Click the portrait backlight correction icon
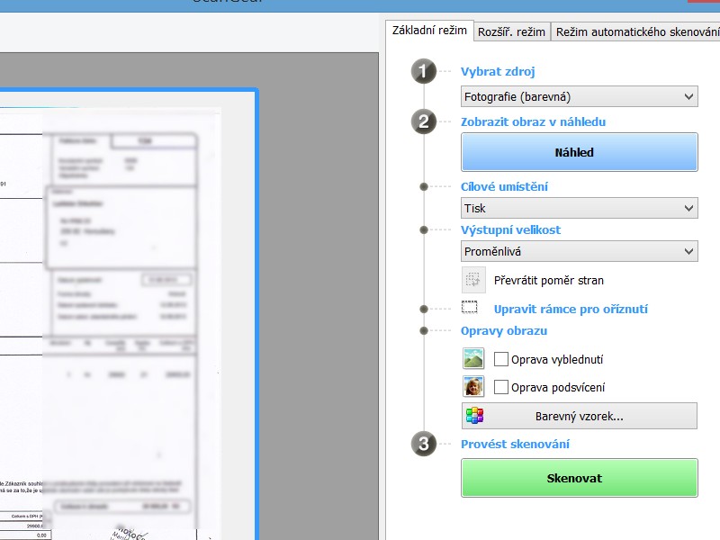The image size is (720, 540). [x=473, y=387]
